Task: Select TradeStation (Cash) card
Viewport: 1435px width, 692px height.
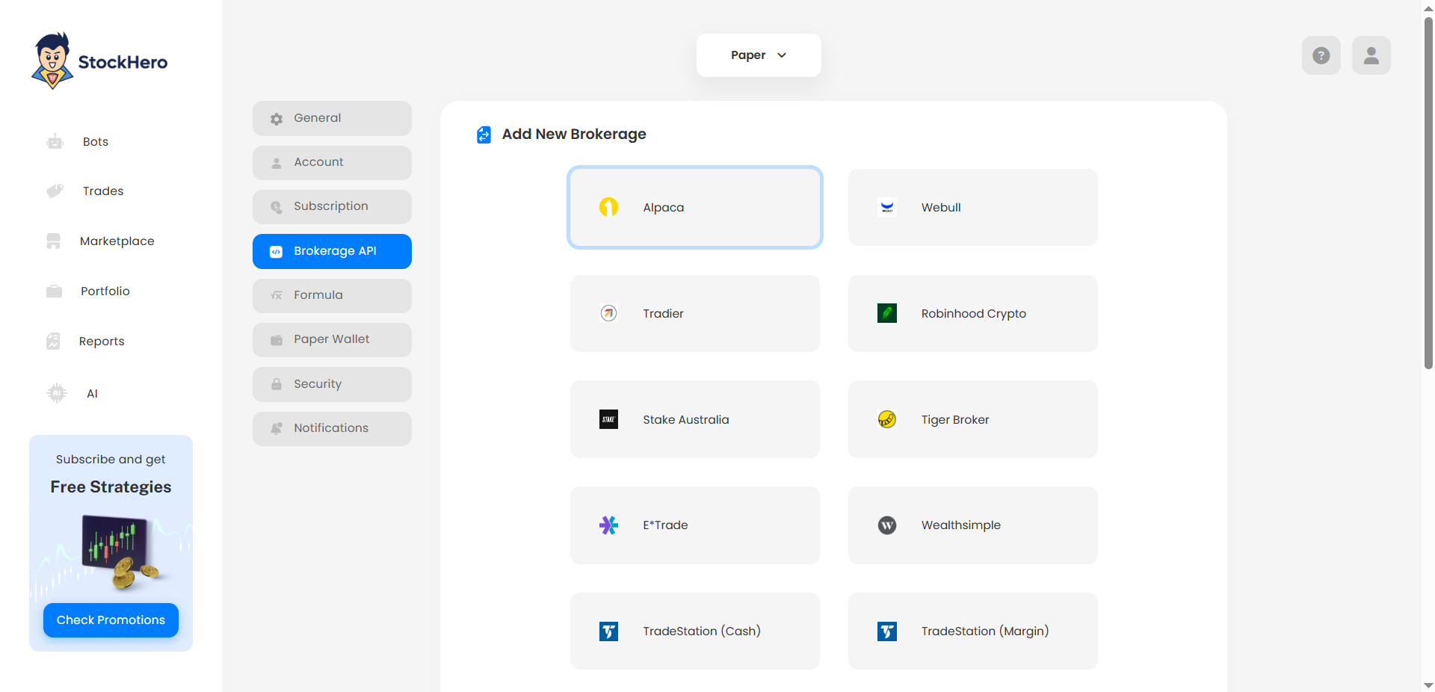Action: (695, 631)
